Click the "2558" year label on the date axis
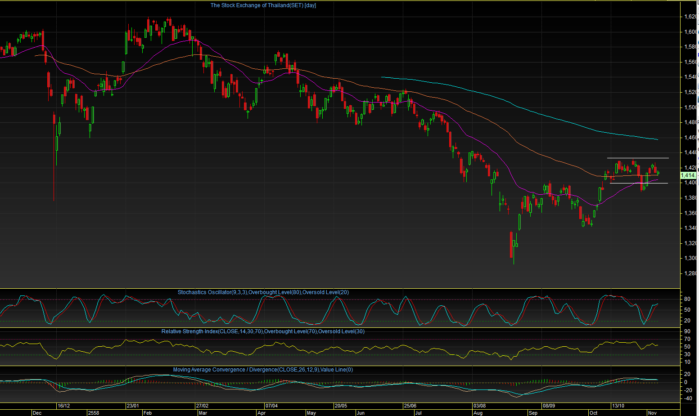The height and width of the screenshot is (416, 699). [94, 413]
